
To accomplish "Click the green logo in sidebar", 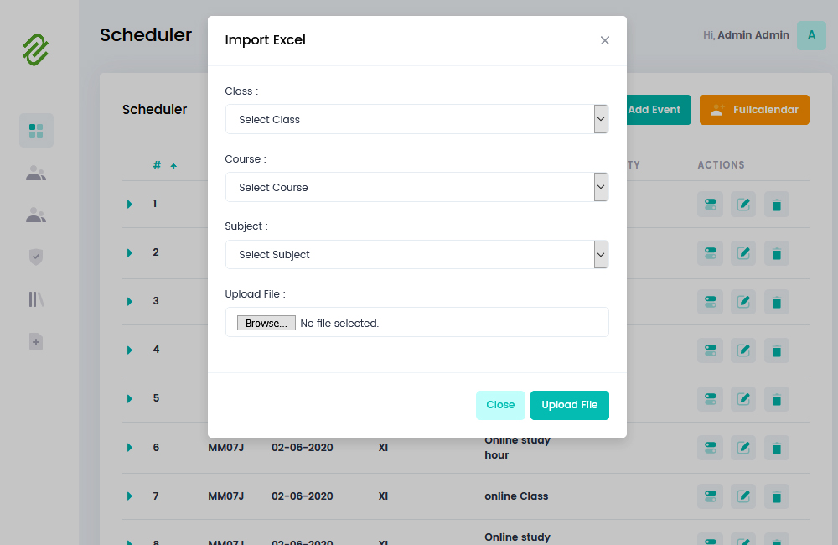I will tap(36, 49).
